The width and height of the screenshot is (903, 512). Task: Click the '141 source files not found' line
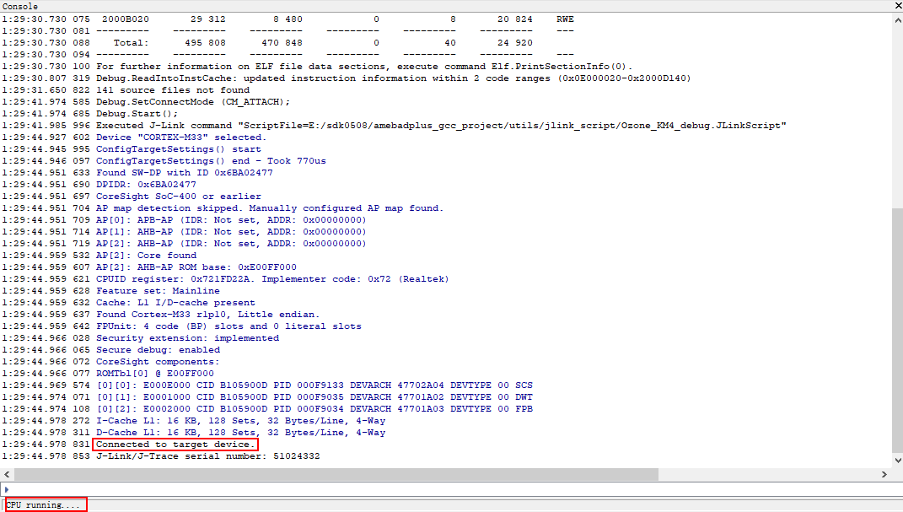pyautogui.click(x=173, y=90)
